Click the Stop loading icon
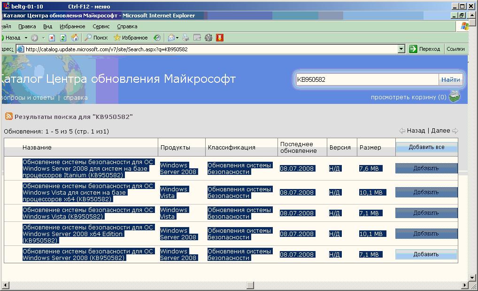The width and height of the screenshot is (478, 291). coord(52,38)
